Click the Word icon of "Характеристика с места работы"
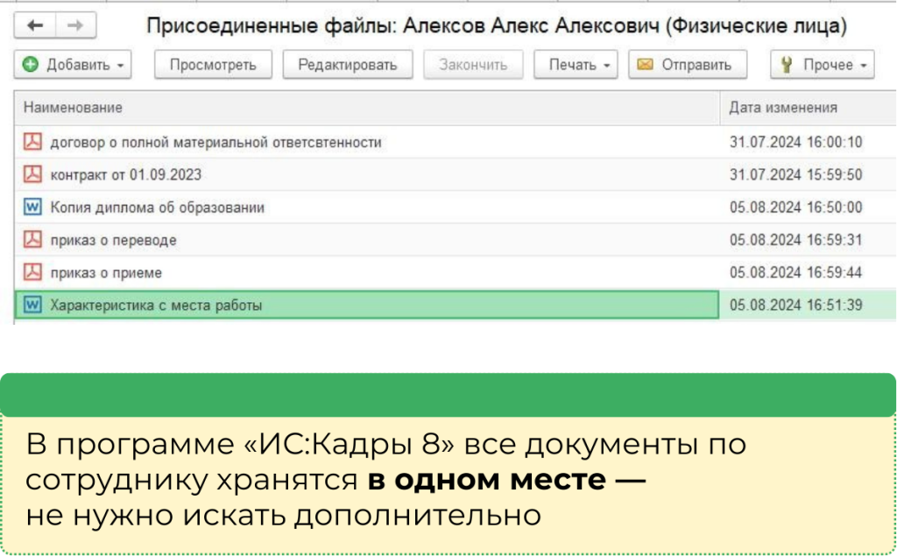The image size is (897, 556). click(32, 305)
